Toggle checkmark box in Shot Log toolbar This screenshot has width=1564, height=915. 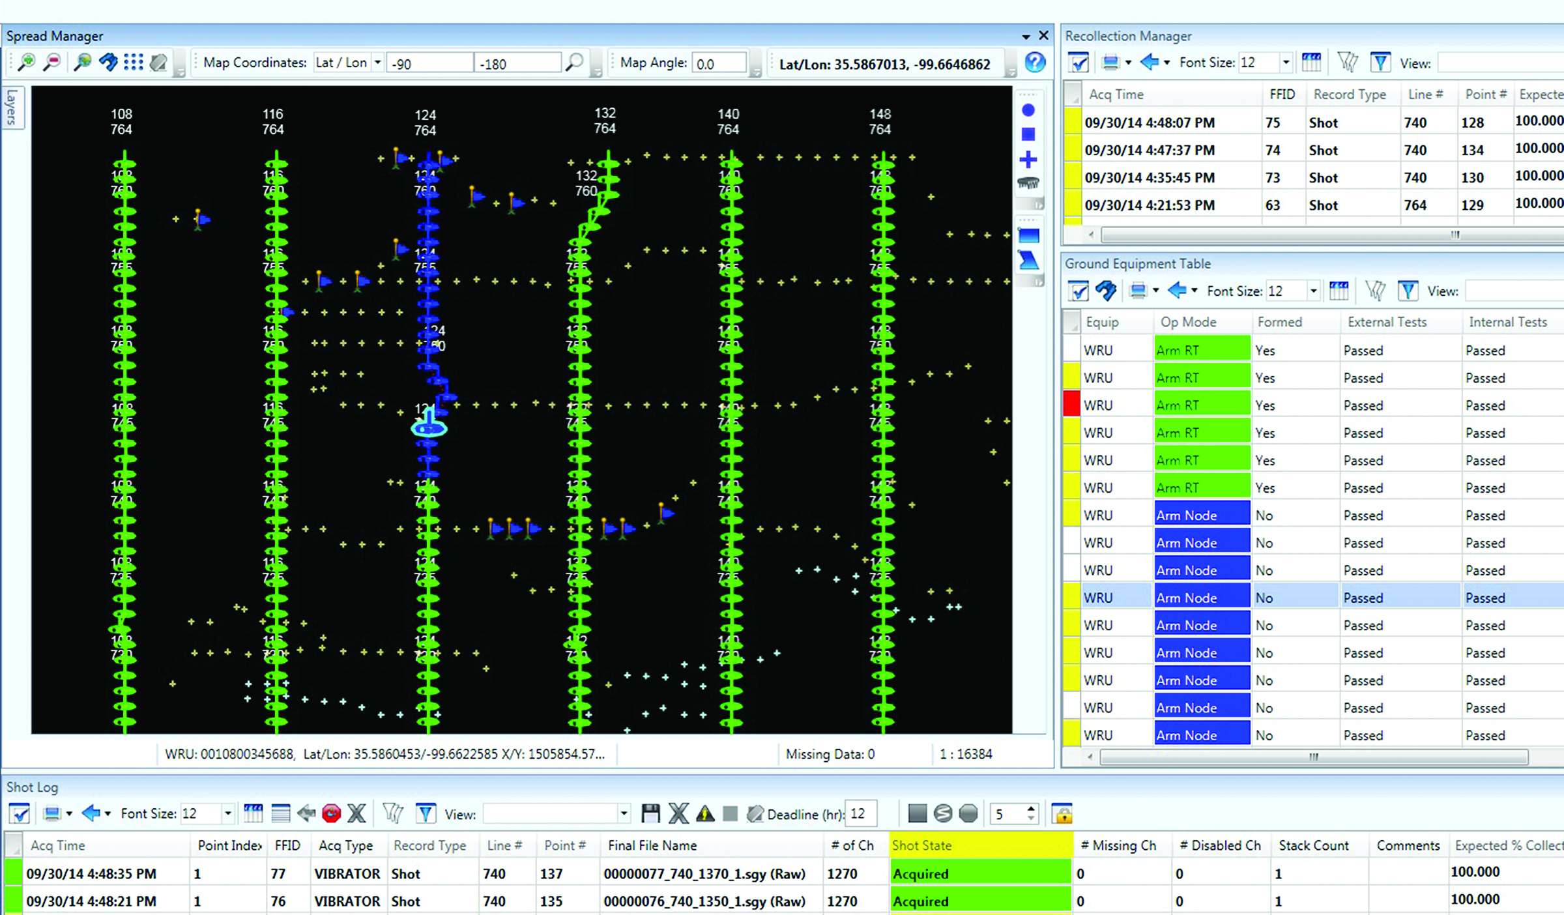tap(20, 813)
